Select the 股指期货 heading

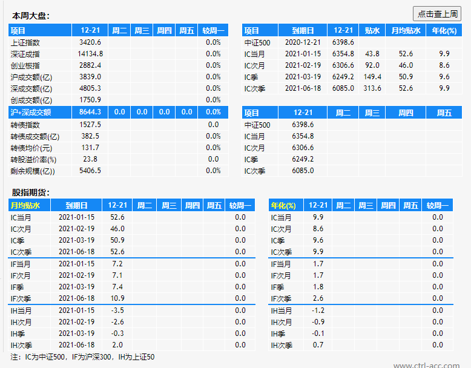(x=31, y=192)
